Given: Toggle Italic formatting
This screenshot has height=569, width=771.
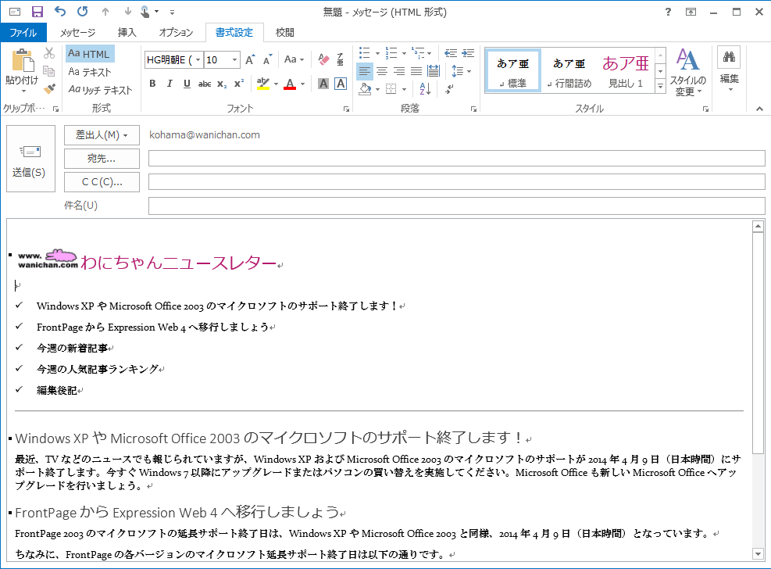Looking at the screenshot, I should 170,84.
